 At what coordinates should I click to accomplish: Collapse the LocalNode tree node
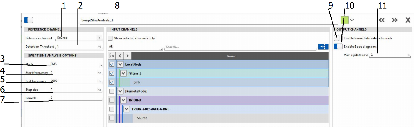click(120, 64)
